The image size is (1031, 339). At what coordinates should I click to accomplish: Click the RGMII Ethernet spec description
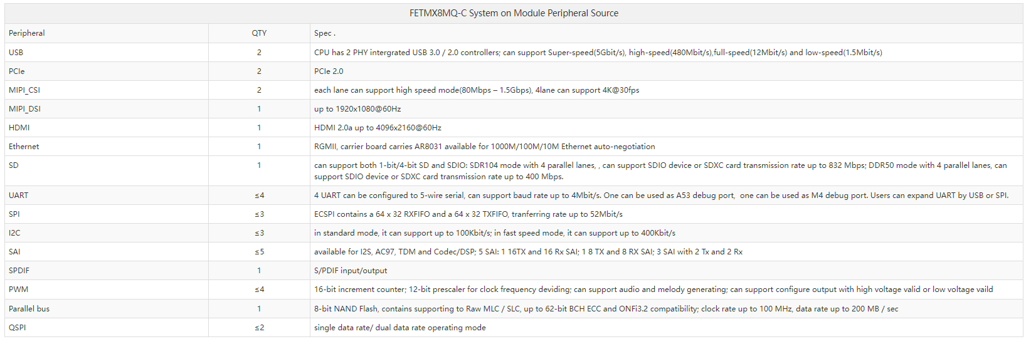484,147
